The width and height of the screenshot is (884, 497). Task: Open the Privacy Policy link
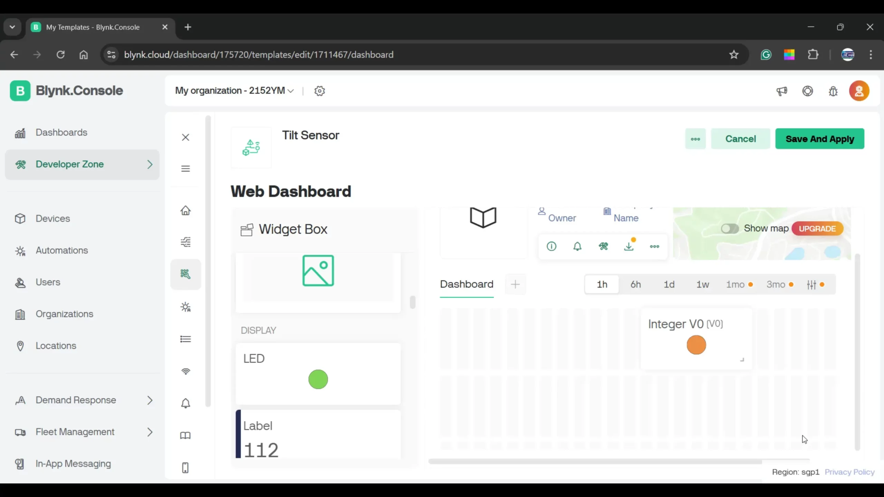pyautogui.click(x=849, y=472)
